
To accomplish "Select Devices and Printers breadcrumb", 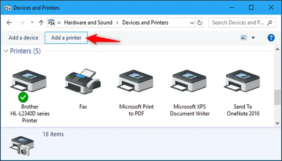I will point(145,23).
